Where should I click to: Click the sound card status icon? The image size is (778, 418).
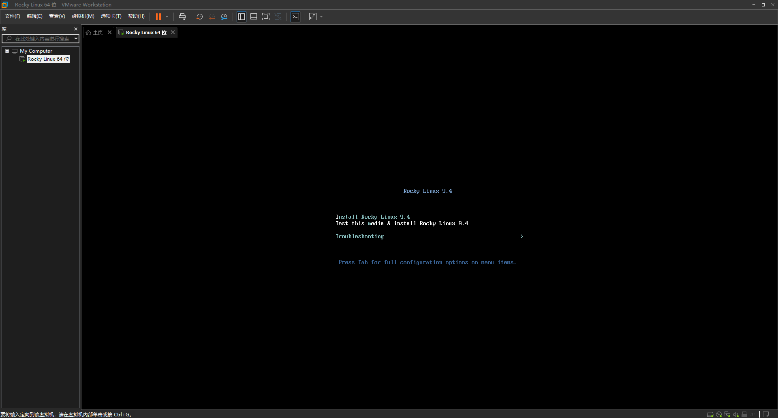pos(736,414)
